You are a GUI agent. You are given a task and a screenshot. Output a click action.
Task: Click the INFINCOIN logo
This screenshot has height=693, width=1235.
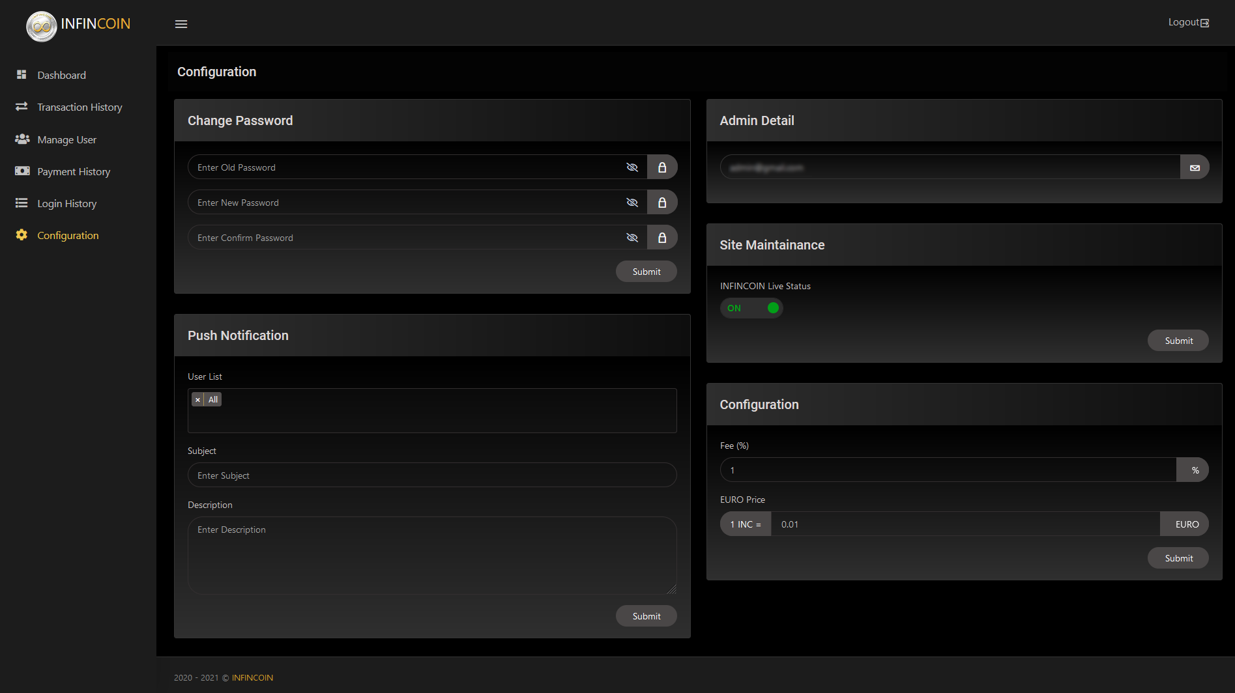pyautogui.click(x=78, y=25)
